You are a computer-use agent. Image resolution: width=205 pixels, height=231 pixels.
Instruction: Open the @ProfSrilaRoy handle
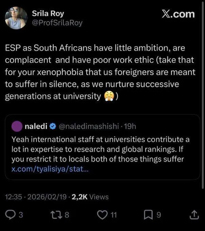click(x=57, y=23)
